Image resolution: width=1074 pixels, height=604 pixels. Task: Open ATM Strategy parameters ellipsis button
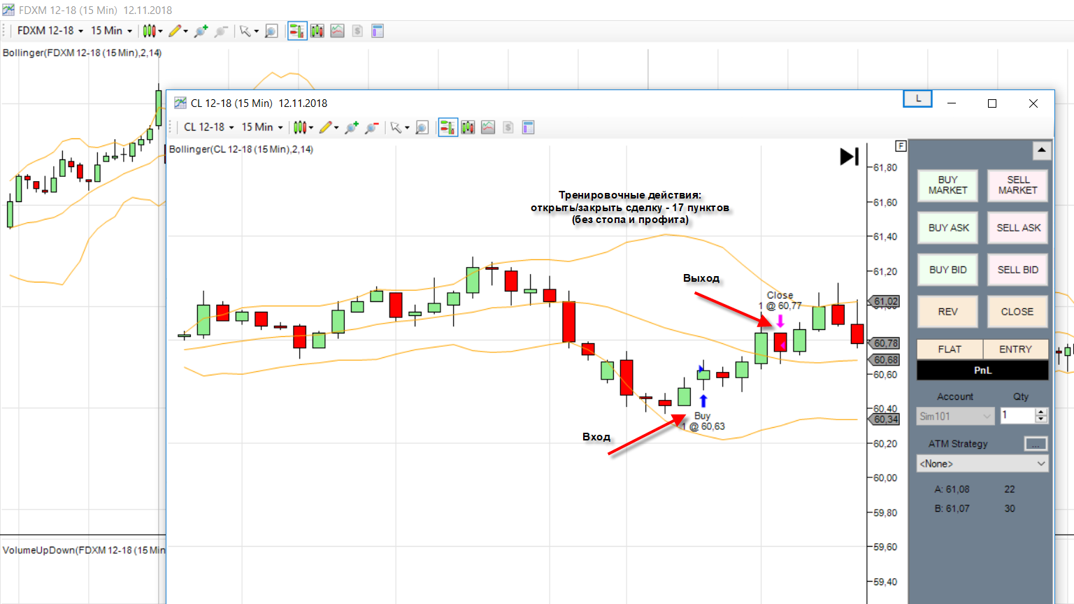pos(1036,444)
